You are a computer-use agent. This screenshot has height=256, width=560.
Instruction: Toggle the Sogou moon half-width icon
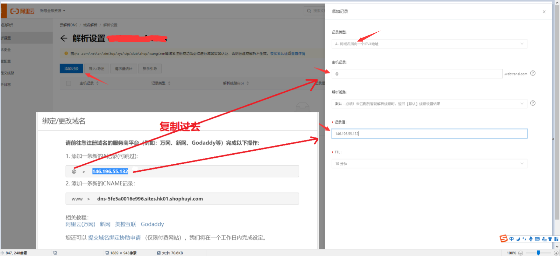tap(518, 239)
